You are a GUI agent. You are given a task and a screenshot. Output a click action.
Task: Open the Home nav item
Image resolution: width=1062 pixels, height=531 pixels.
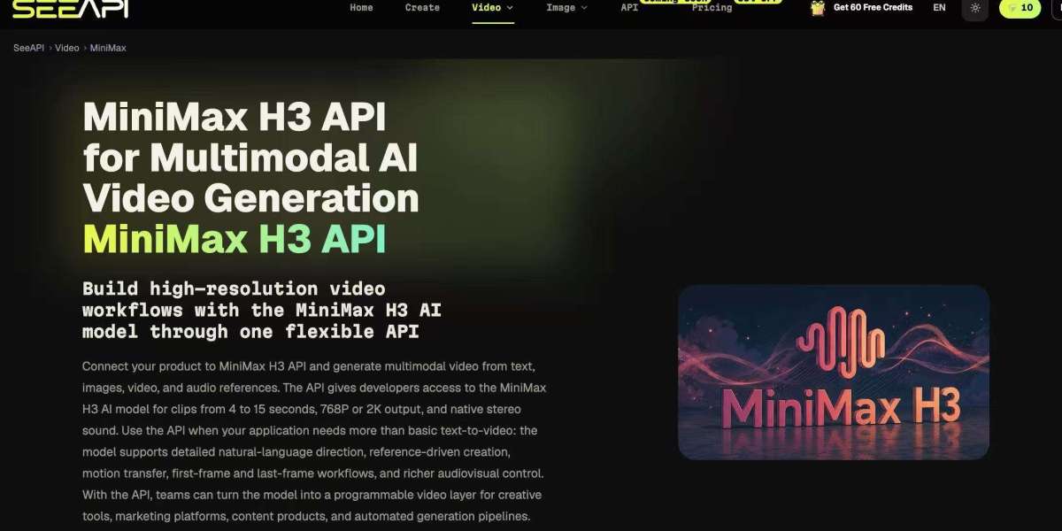[361, 7]
